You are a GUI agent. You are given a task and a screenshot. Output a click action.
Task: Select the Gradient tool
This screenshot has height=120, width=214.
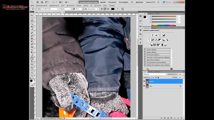point(32,47)
